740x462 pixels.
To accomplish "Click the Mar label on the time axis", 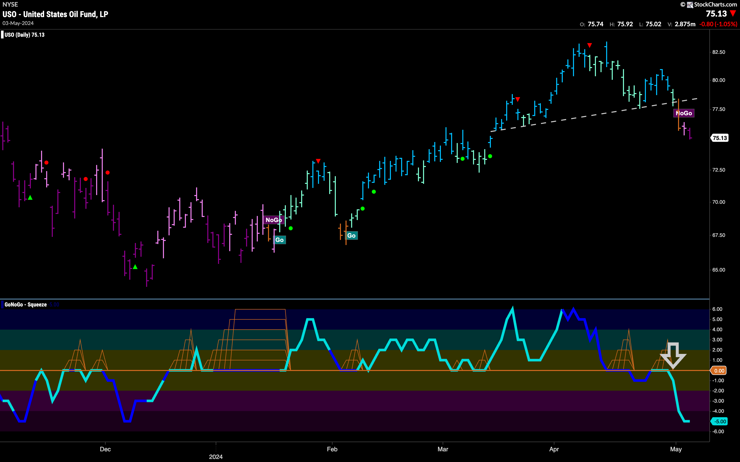I will click(x=443, y=449).
